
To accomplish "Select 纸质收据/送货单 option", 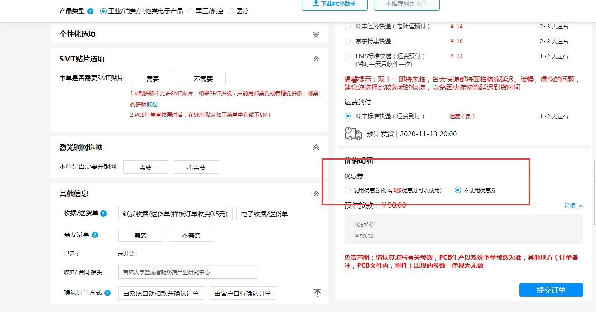I will (175, 214).
